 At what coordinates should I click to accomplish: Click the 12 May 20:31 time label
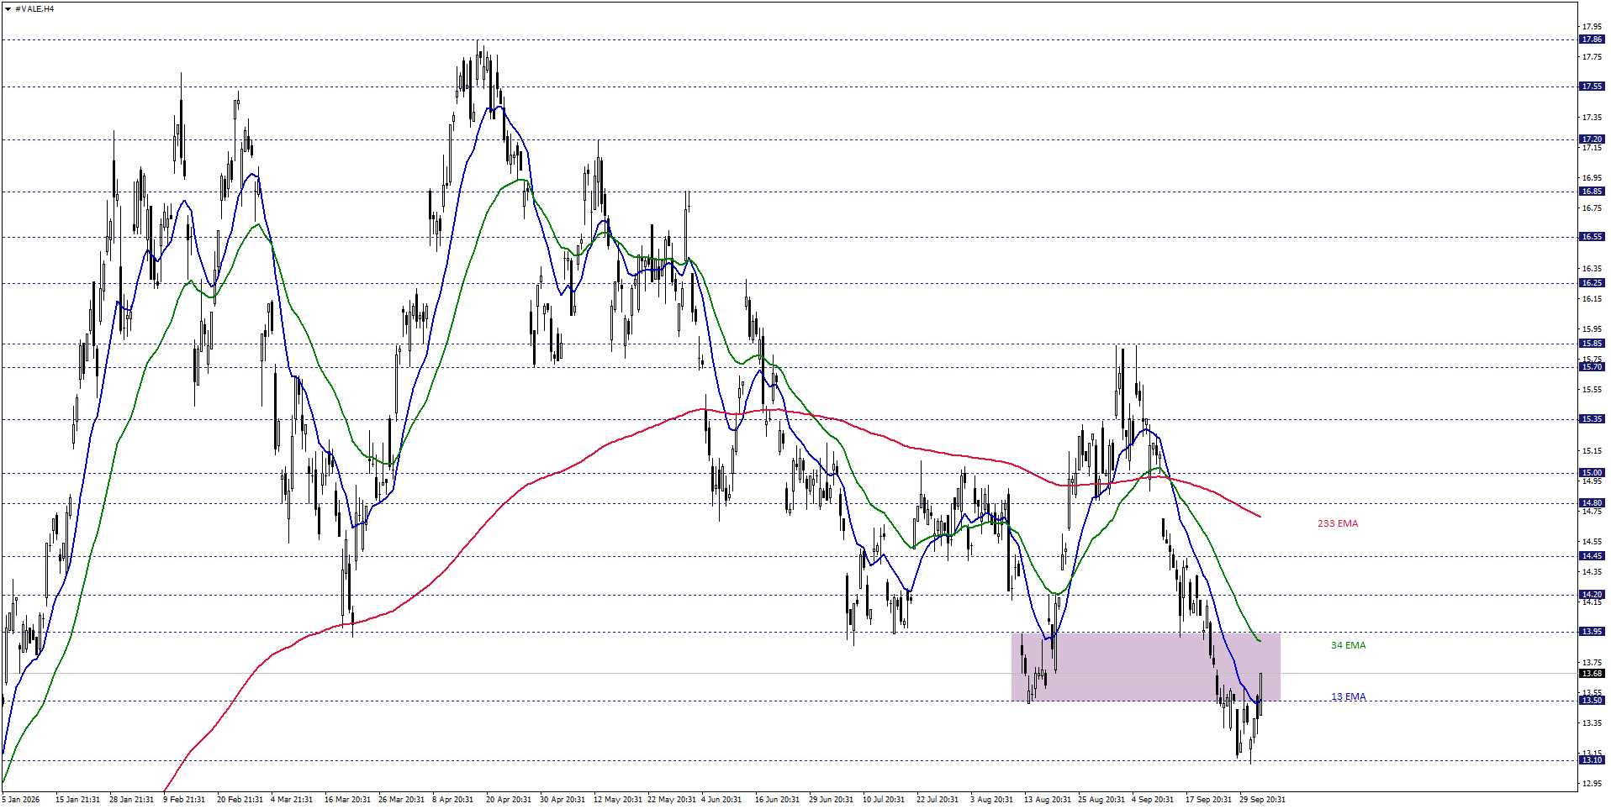pos(618,800)
